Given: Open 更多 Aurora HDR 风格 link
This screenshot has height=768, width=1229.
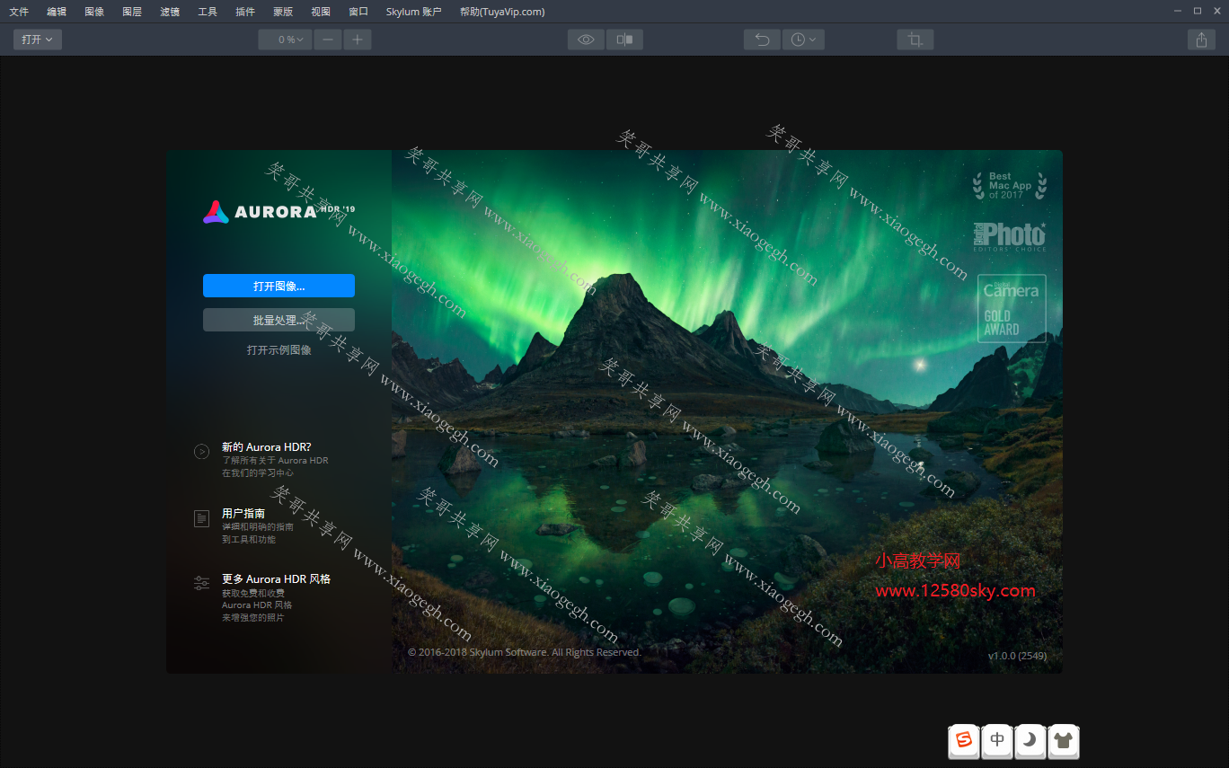Looking at the screenshot, I should (277, 579).
